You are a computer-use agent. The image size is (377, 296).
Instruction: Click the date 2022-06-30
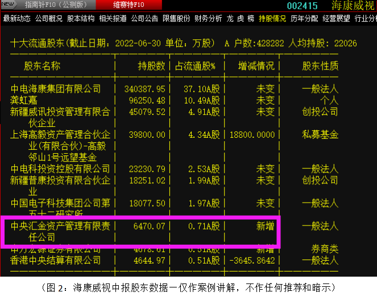click(138, 44)
